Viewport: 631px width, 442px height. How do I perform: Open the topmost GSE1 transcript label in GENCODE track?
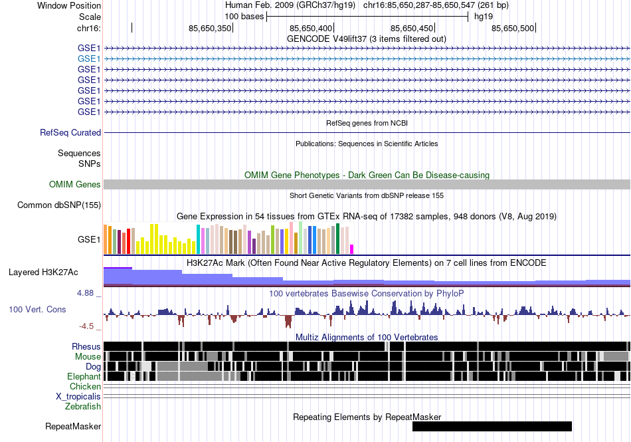coord(89,49)
